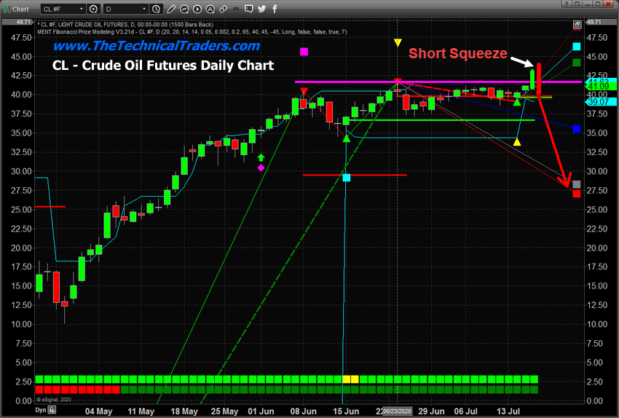Click the 04 May date label

[99, 411]
